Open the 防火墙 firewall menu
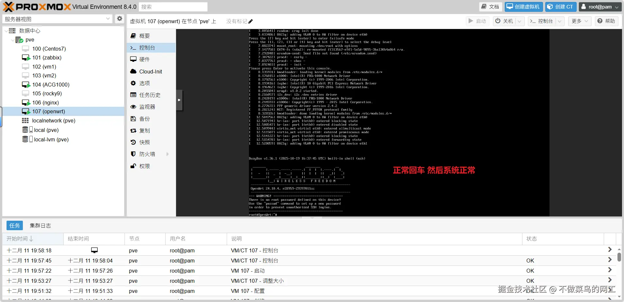Screen dimensions: 624x302 point(151,154)
